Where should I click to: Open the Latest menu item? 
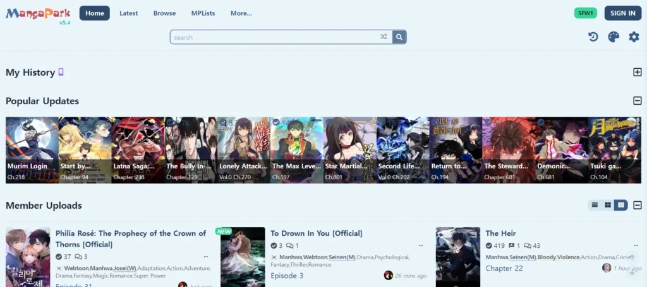pyautogui.click(x=129, y=13)
